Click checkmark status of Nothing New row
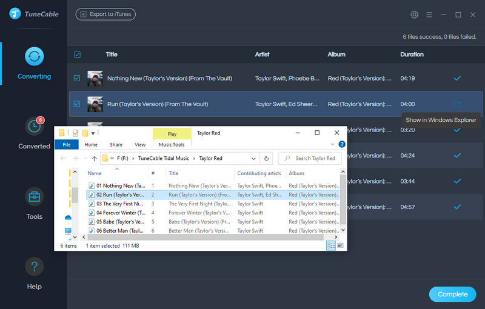The height and width of the screenshot is (309, 485). click(x=457, y=79)
